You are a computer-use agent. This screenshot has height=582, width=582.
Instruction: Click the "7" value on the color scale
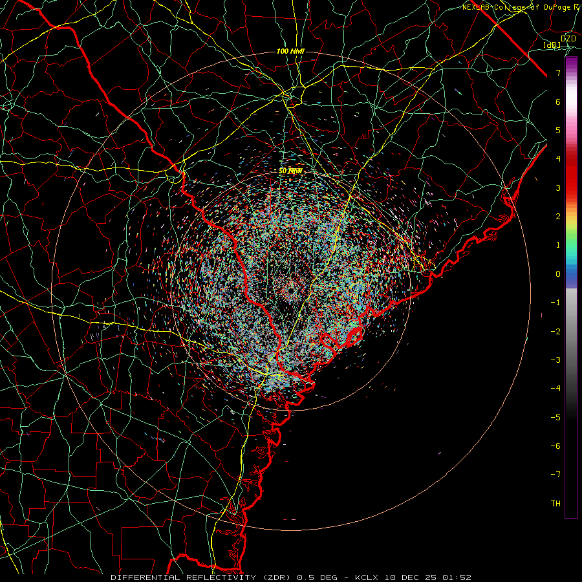(x=558, y=72)
